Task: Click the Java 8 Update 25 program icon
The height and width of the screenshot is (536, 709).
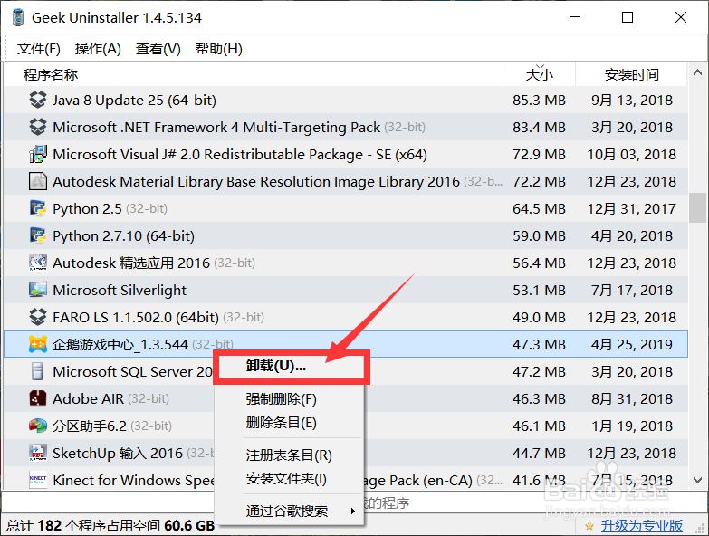Action: pyautogui.click(x=37, y=100)
